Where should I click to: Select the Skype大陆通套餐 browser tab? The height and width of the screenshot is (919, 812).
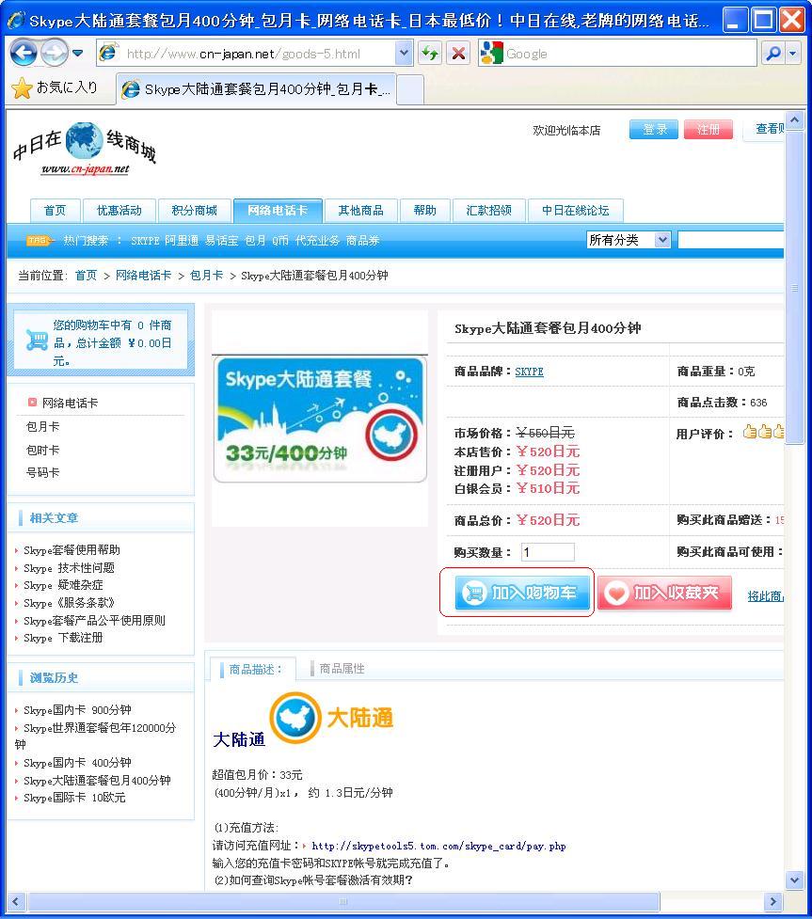pyautogui.click(x=256, y=89)
